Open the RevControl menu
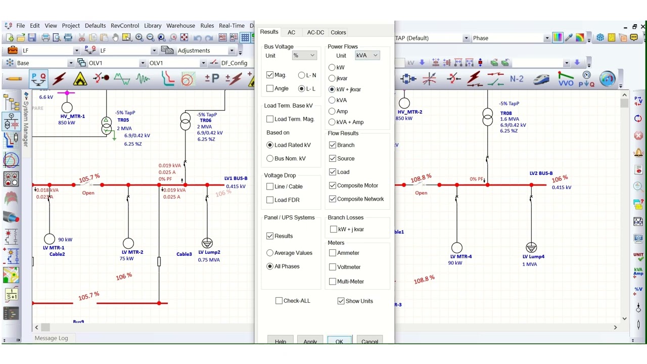The width and height of the screenshot is (647, 364). point(125,26)
